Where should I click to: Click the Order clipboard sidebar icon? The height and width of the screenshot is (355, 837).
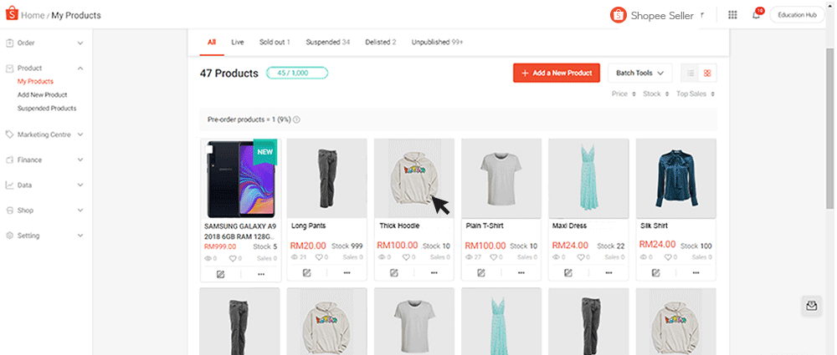point(9,43)
